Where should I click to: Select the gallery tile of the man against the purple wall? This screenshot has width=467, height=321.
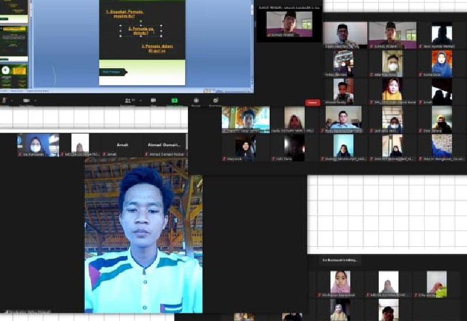click(x=392, y=35)
